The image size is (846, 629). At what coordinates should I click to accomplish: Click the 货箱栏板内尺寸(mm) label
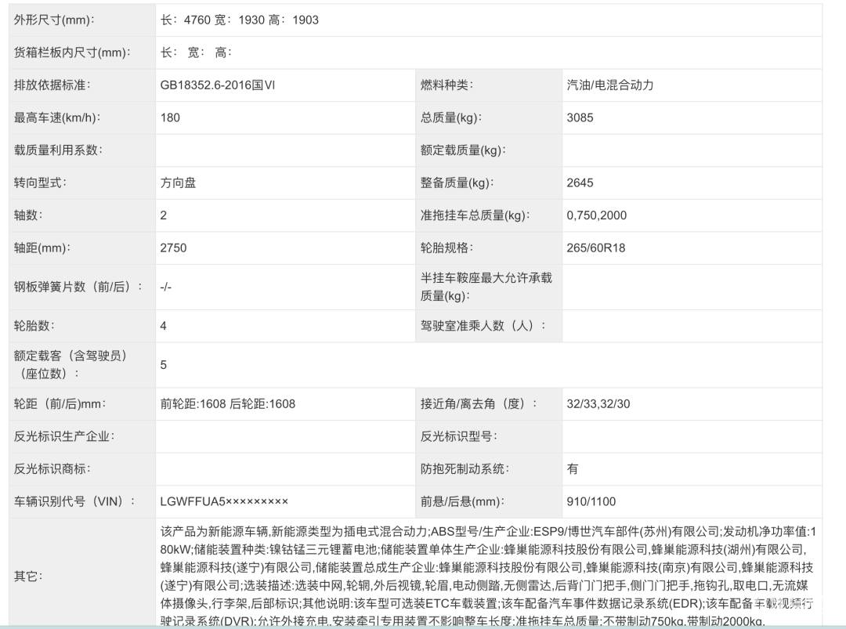tap(73, 52)
